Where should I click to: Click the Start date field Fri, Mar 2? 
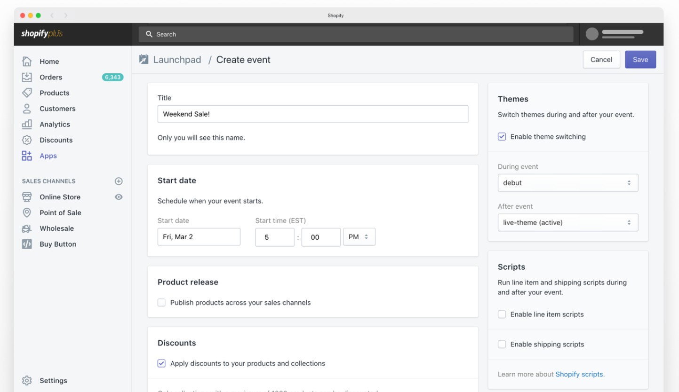199,237
